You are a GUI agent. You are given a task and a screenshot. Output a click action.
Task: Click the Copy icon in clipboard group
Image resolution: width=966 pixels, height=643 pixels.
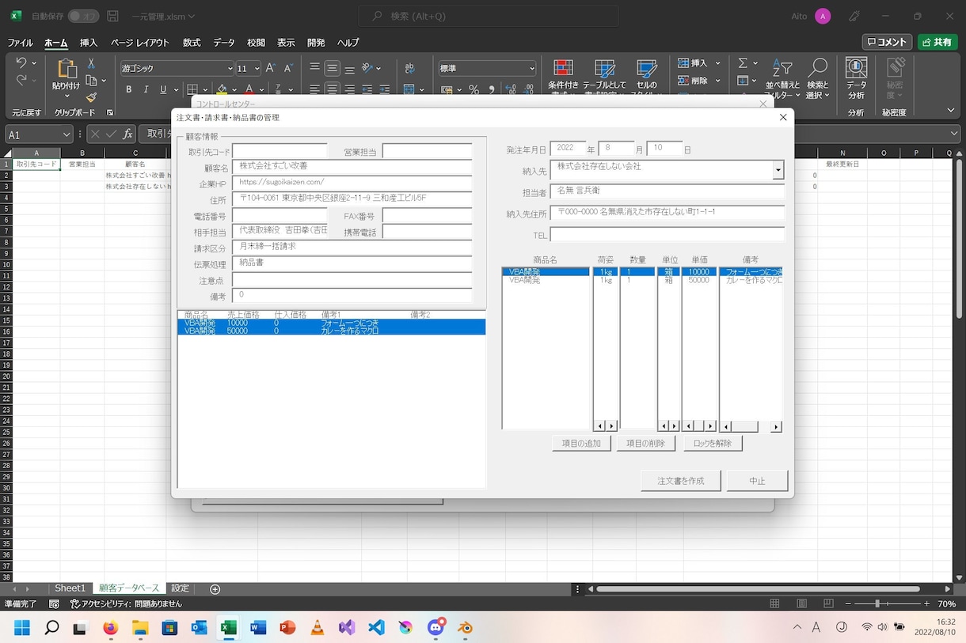(x=91, y=81)
